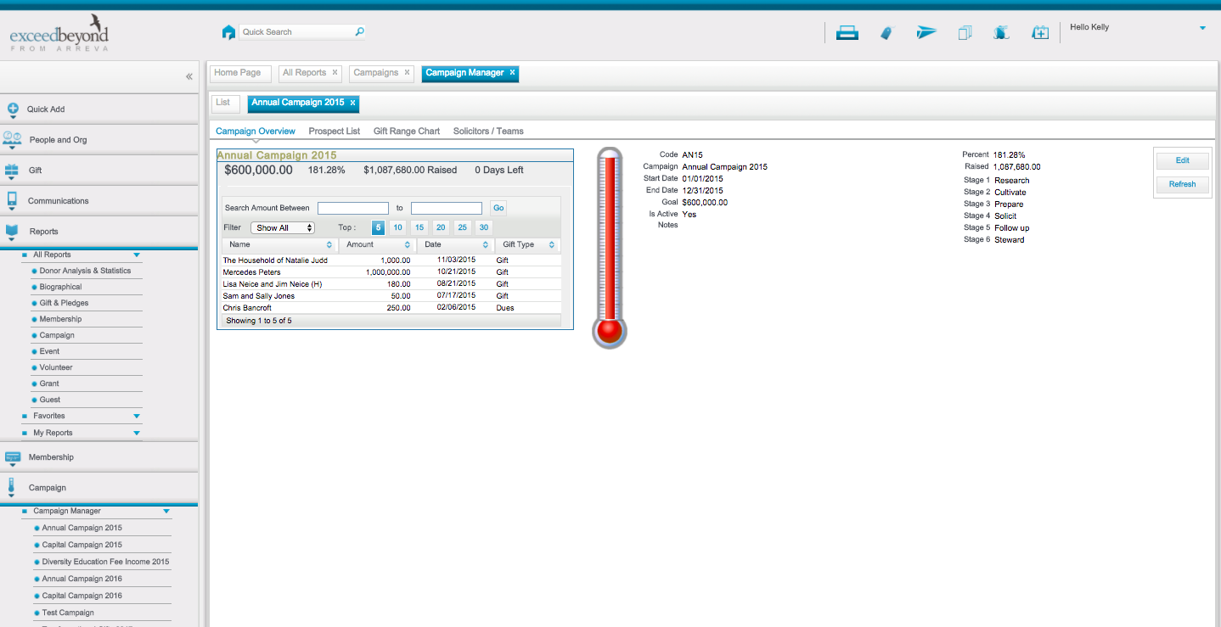Open the Filter Show All dropdown
Image resolution: width=1221 pixels, height=627 pixels.
(283, 227)
